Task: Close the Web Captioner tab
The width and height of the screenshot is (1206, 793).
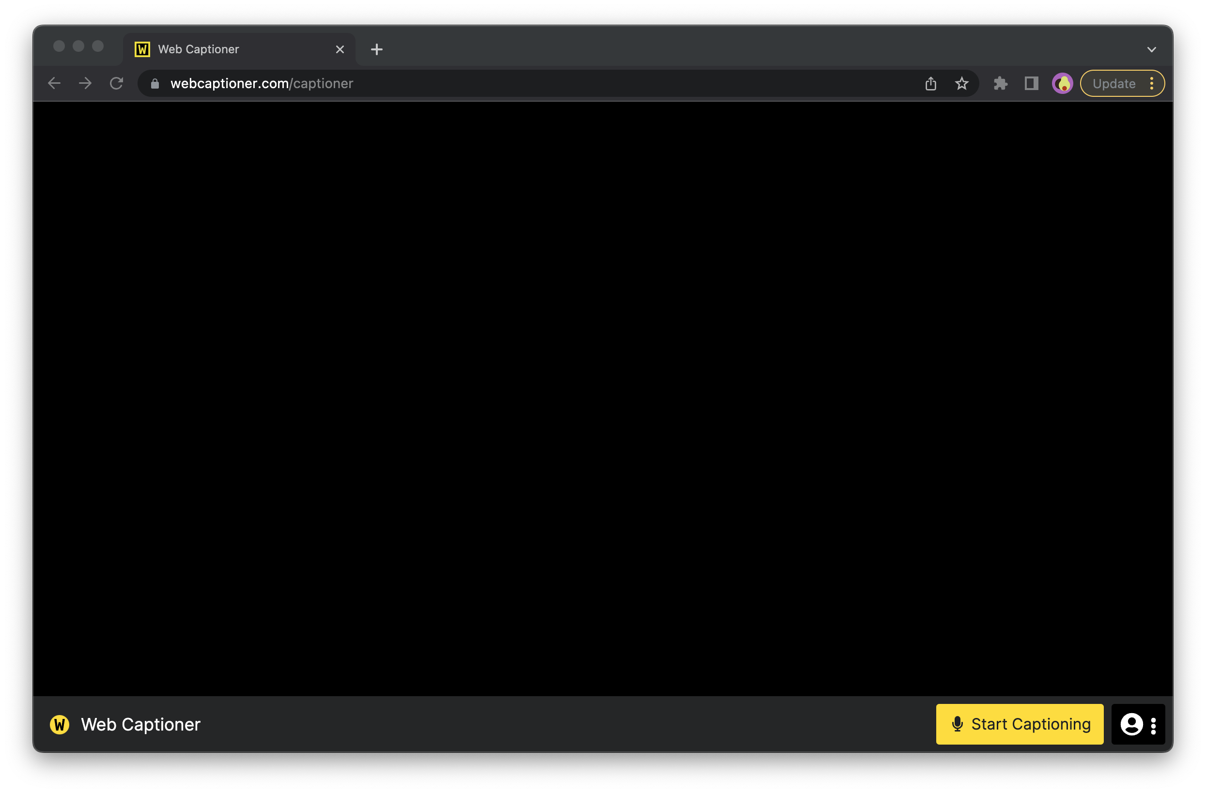Action: point(340,49)
